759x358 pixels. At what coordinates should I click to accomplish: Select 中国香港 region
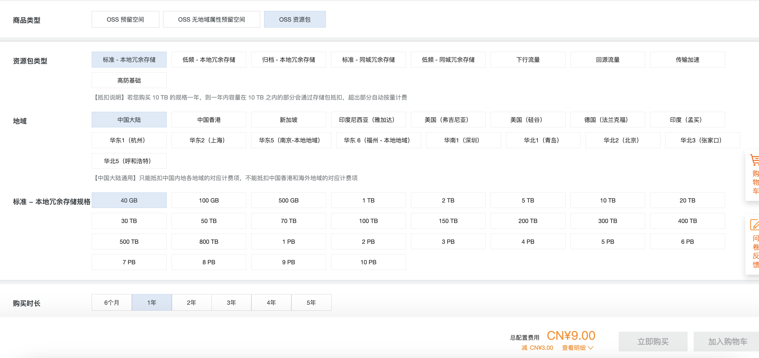pos(208,120)
